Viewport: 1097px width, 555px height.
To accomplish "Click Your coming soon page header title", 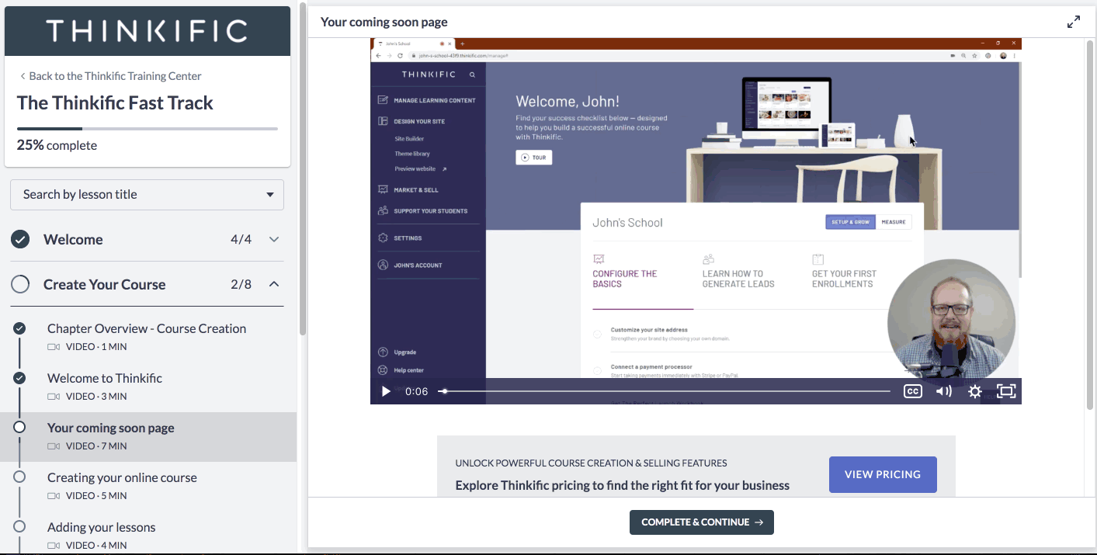I will pyautogui.click(x=384, y=22).
